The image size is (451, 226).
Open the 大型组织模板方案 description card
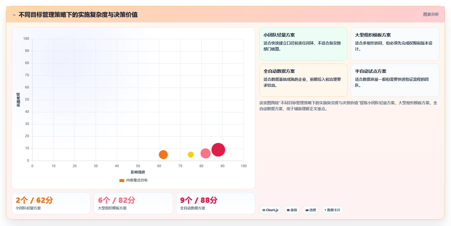395,44
